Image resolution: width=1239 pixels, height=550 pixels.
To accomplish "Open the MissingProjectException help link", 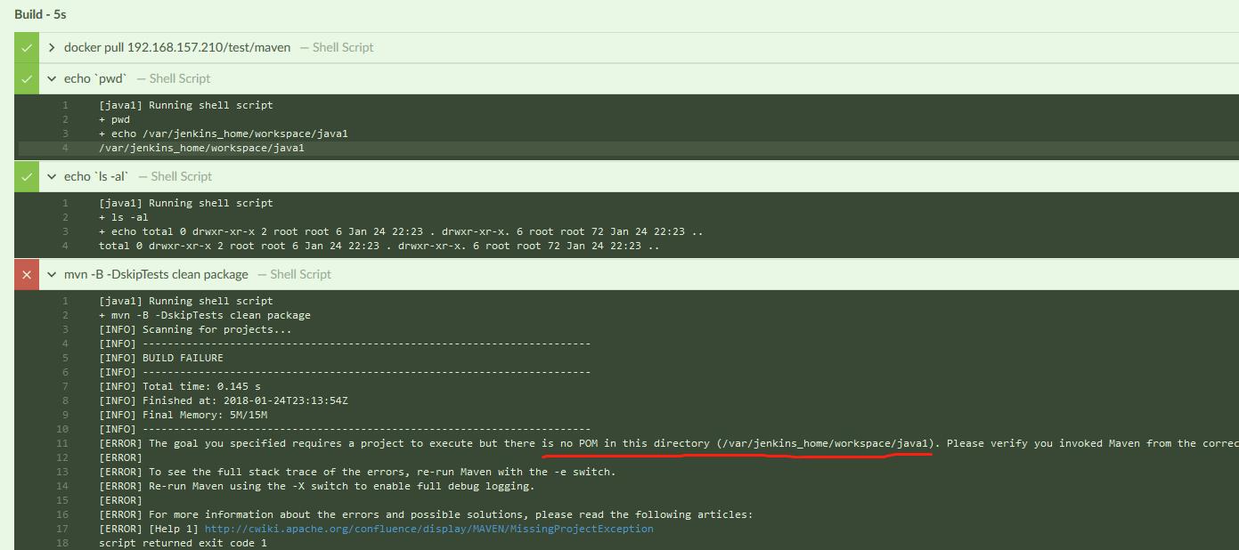I will tap(428, 529).
